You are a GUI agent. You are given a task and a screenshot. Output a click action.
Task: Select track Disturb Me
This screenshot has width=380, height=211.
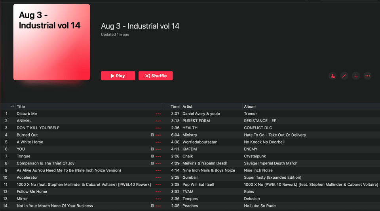[x=27, y=114]
